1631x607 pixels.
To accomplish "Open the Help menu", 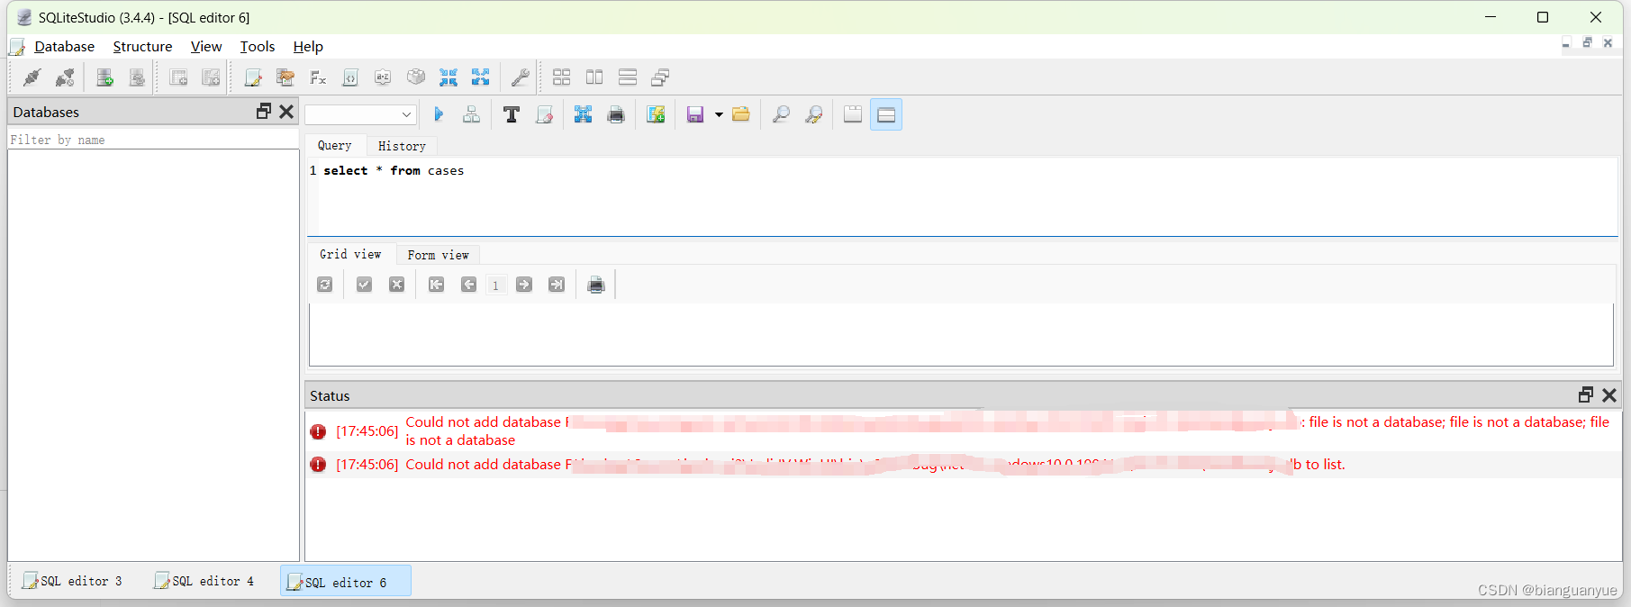I will pos(308,47).
